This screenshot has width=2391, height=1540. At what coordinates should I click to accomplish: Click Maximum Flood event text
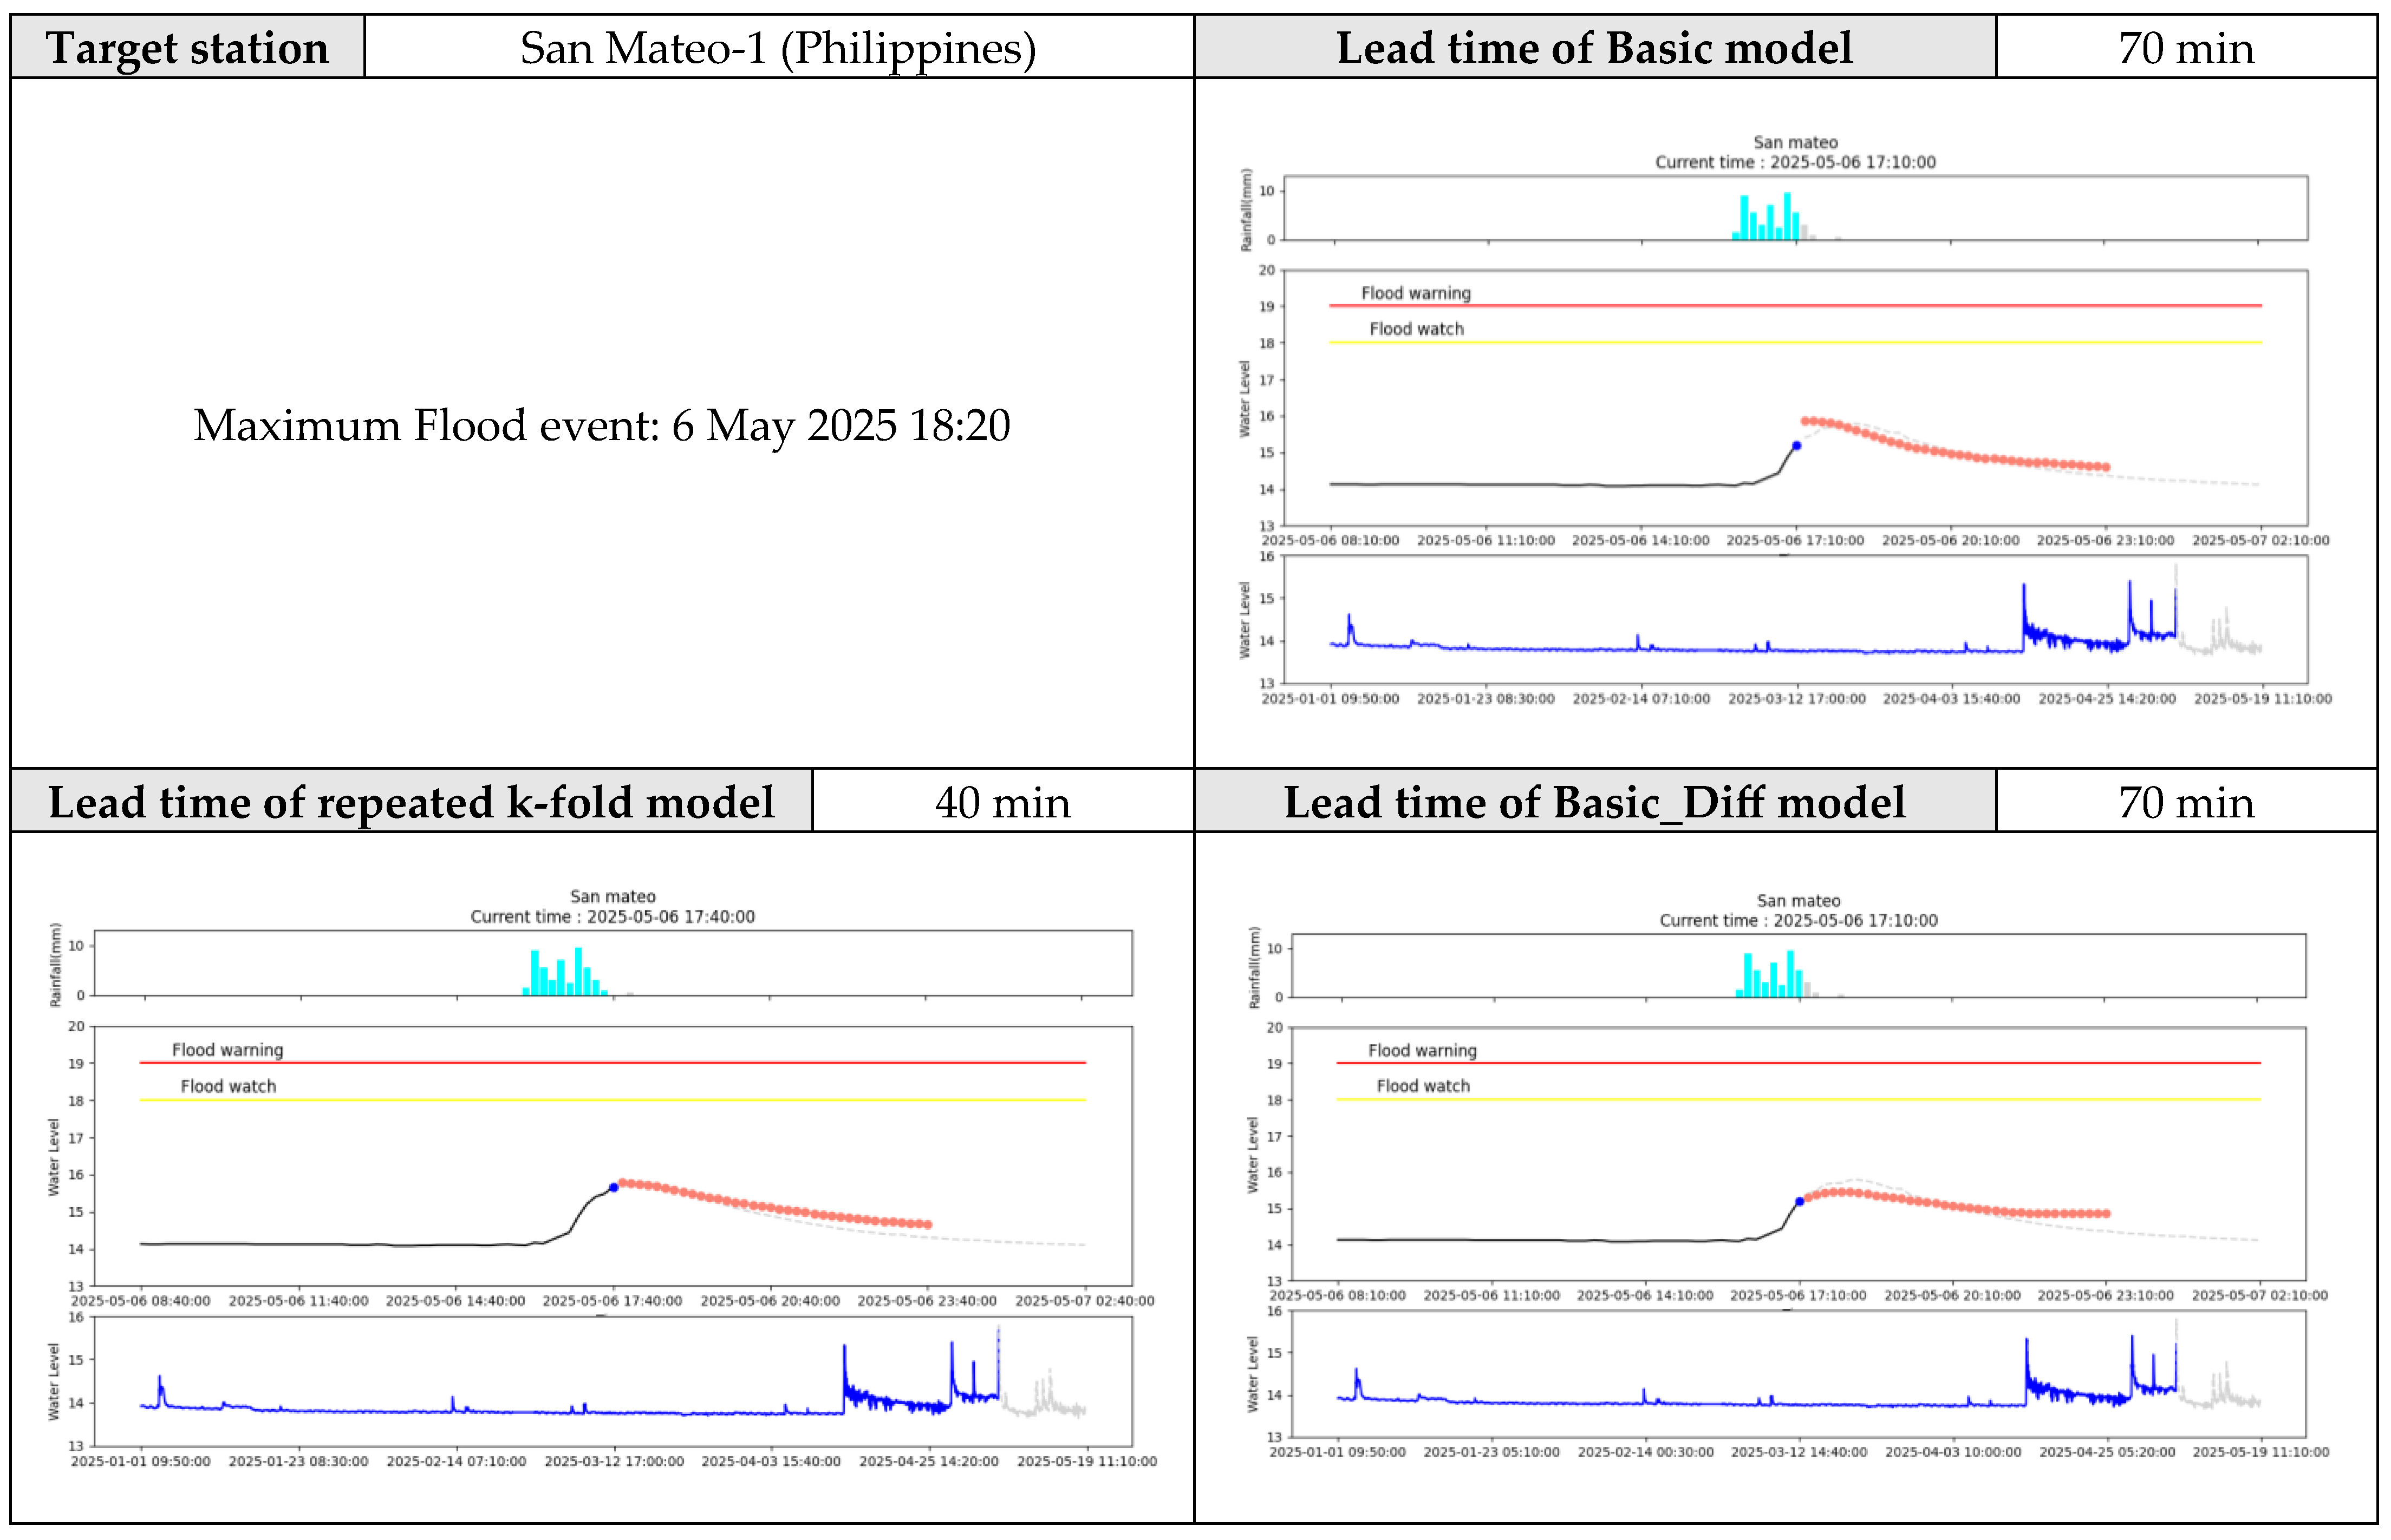click(x=601, y=426)
